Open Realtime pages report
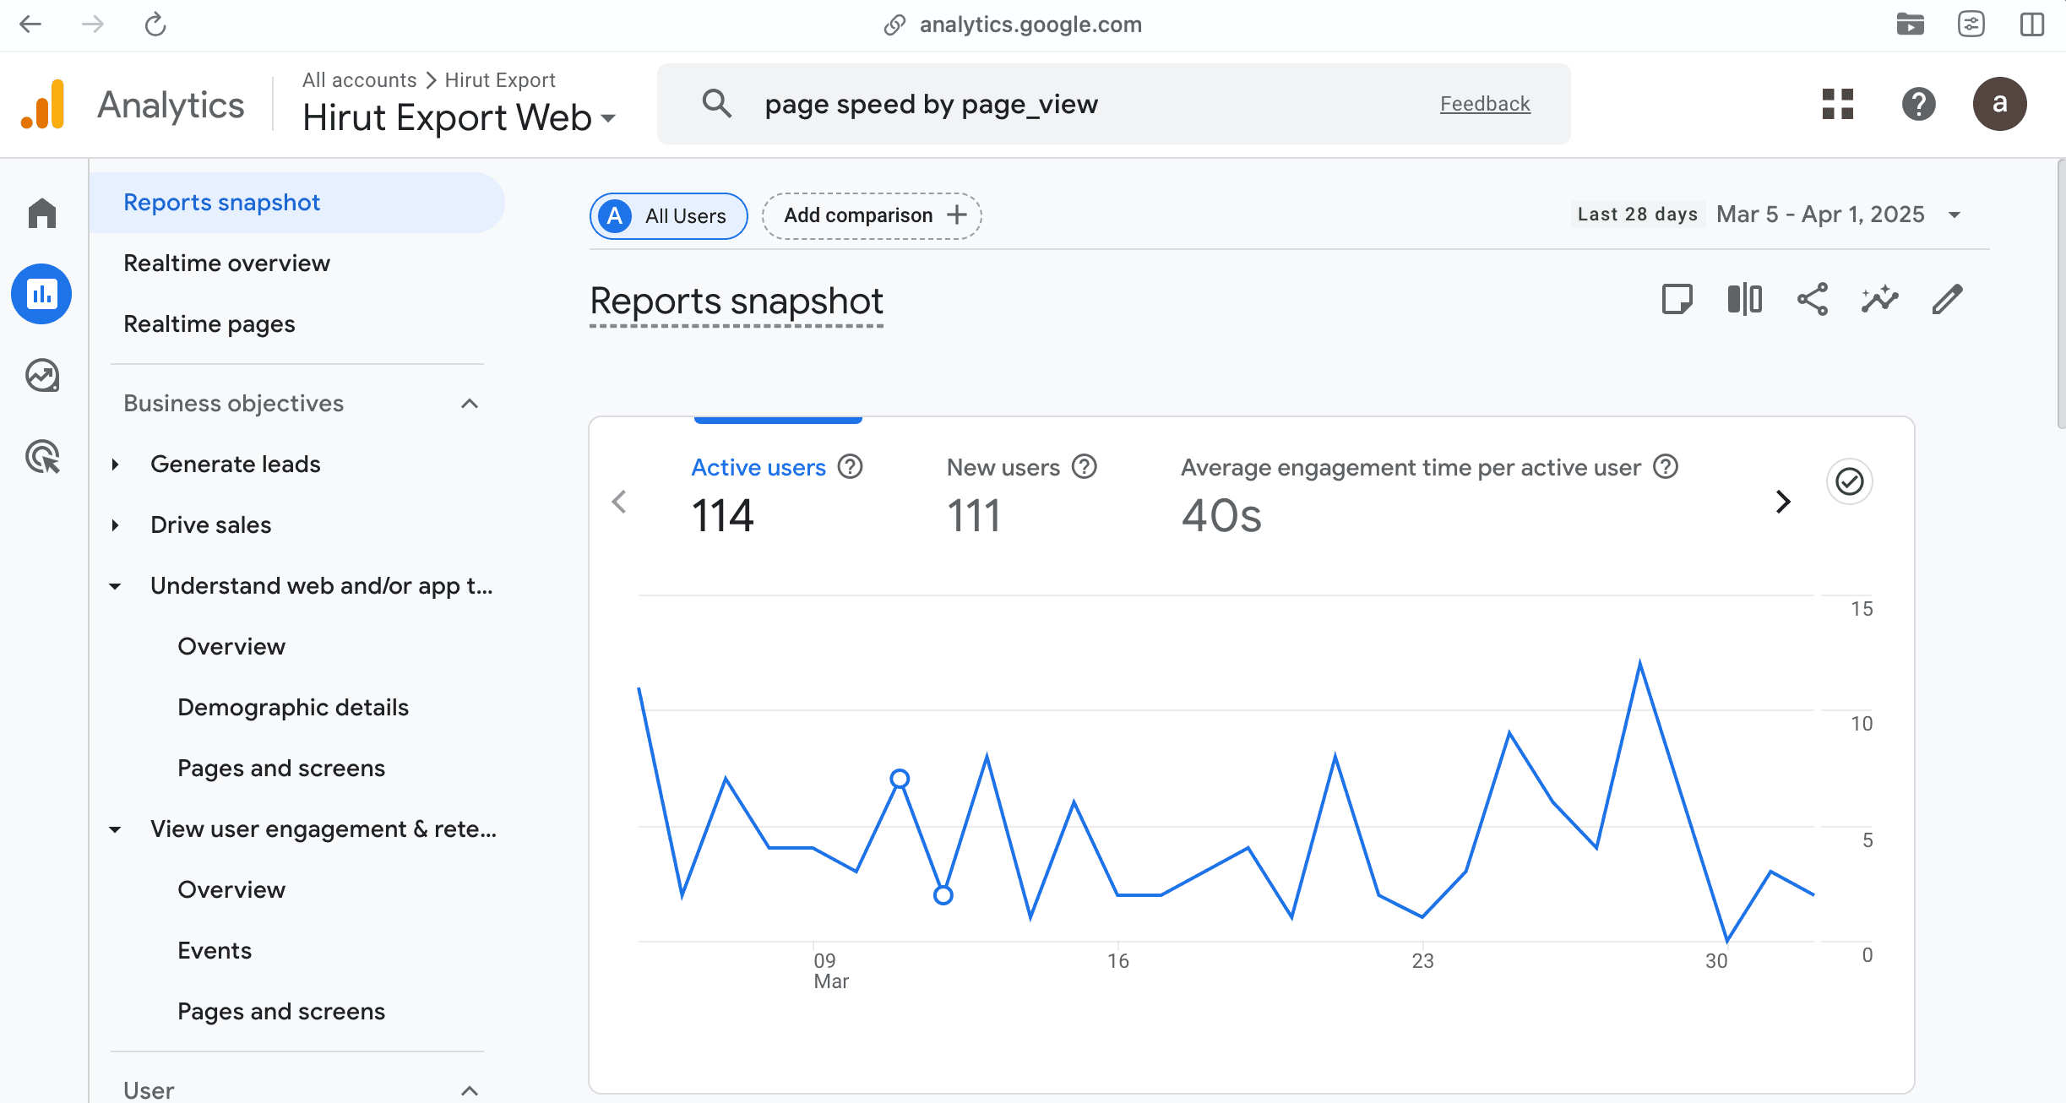The image size is (2066, 1103). [x=209, y=324]
